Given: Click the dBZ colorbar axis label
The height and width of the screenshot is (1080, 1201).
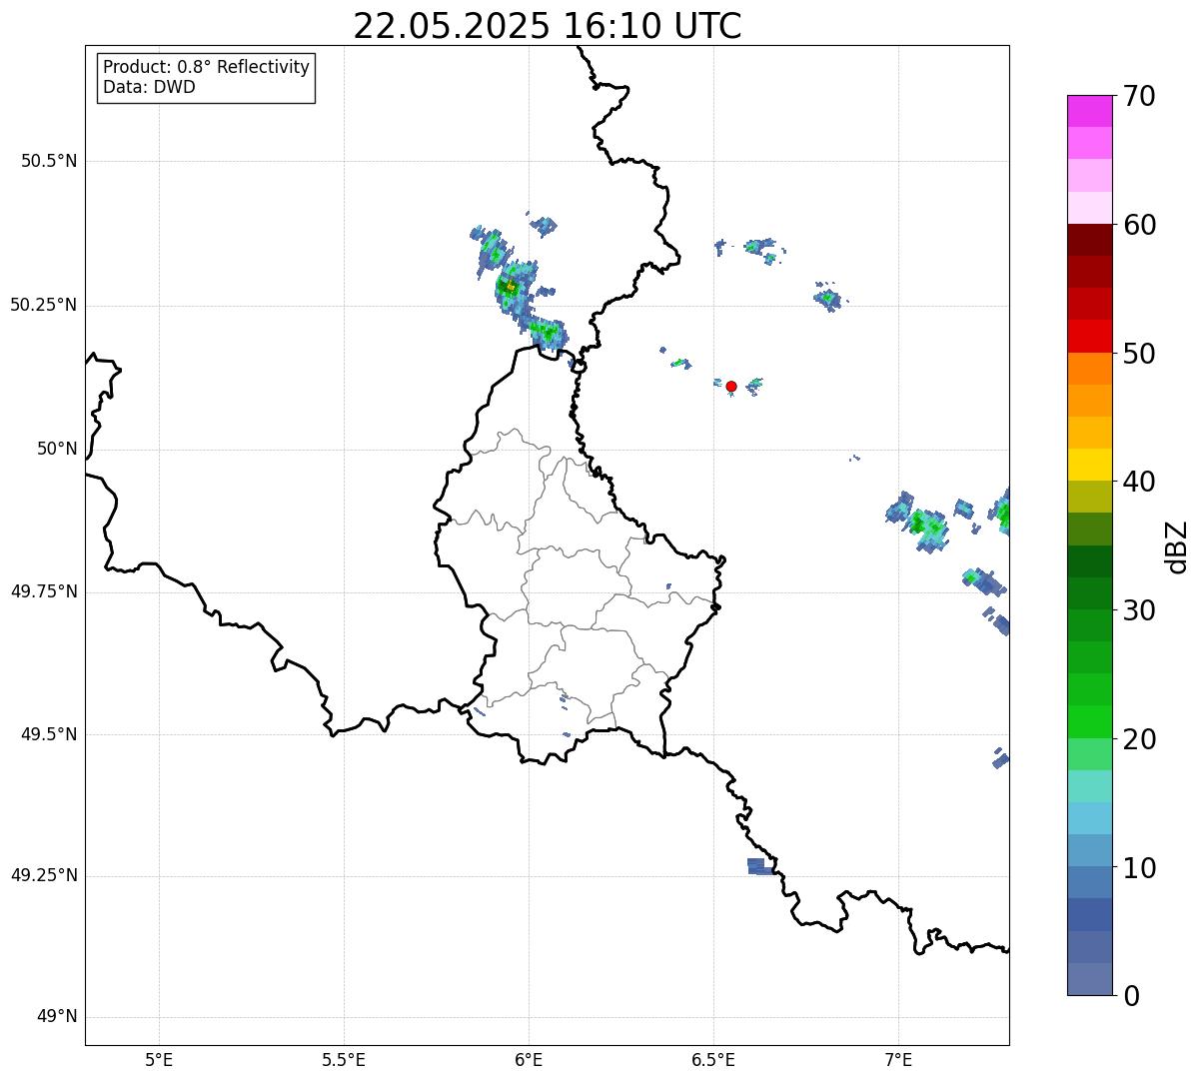Looking at the screenshot, I should point(1177,545).
